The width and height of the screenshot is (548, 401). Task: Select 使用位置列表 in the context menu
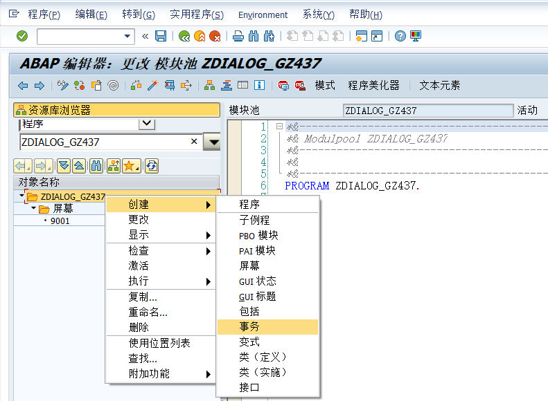[x=161, y=343]
